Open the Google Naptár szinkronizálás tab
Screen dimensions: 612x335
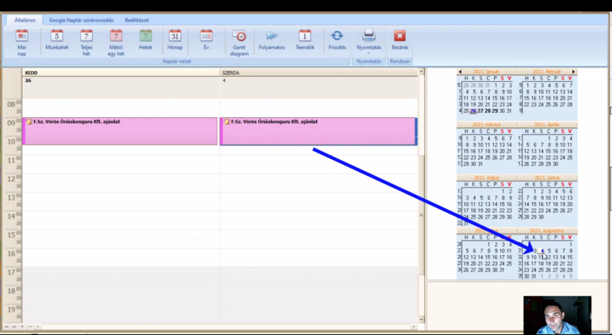(81, 20)
